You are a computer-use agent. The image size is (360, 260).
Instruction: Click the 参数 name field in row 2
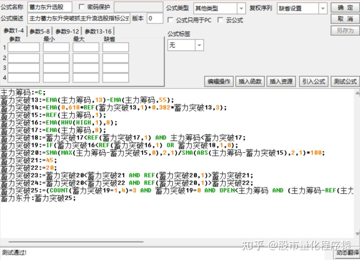click(24, 58)
